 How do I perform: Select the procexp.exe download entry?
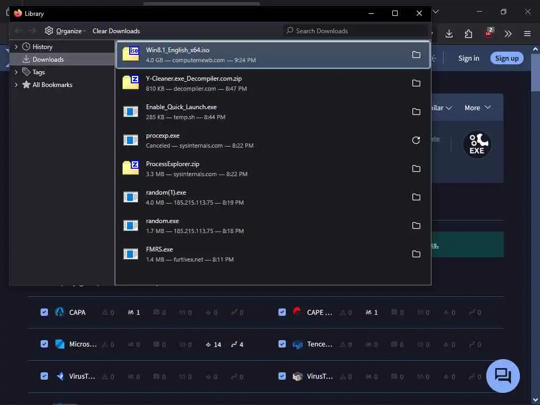[x=273, y=140]
